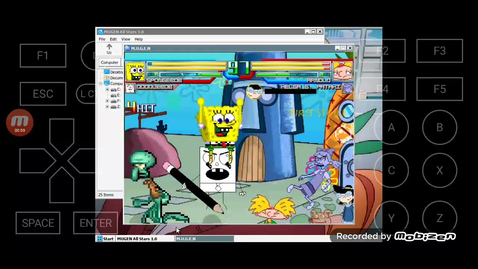Tap the F5 on-screen key
The image size is (478, 269).
(440, 89)
